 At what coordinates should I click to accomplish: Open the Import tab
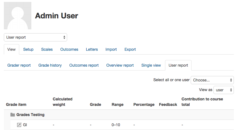[111, 49]
